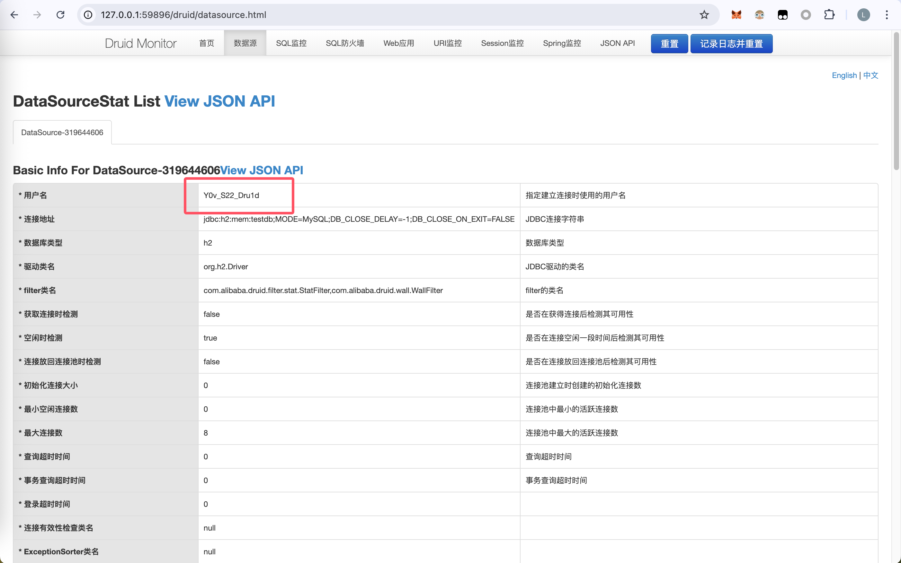Open the Chrome three-dot menu
The image size is (901, 563).
(887, 15)
